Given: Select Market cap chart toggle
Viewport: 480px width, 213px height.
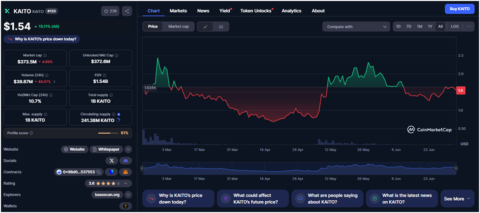Looking at the screenshot, I should (179, 26).
